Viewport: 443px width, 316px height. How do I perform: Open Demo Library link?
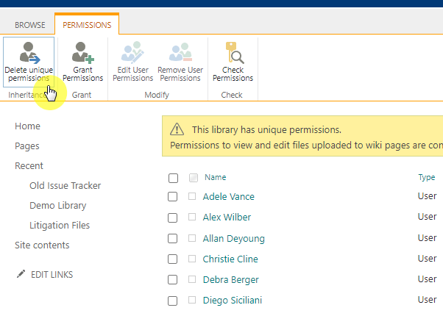(58, 206)
